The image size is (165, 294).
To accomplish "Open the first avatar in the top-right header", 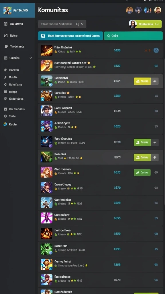I will point(129,10).
